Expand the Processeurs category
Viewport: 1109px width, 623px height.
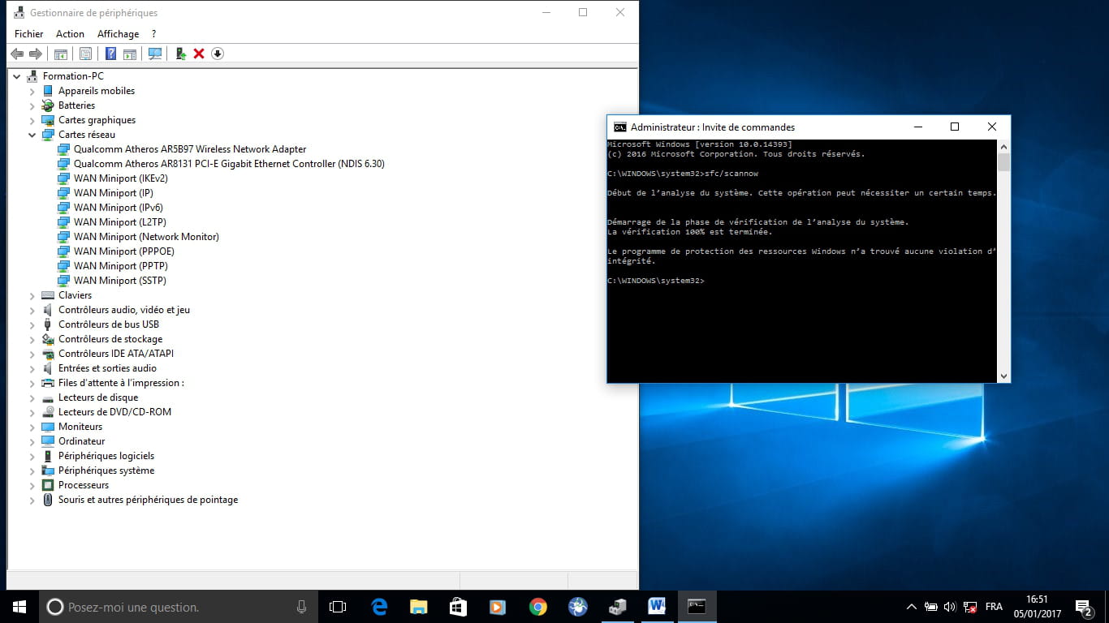(x=32, y=485)
